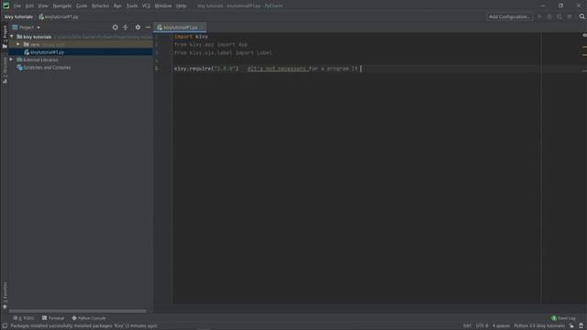
Task: Expand the venv folder
Action: pyautogui.click(x=18, y=44)
